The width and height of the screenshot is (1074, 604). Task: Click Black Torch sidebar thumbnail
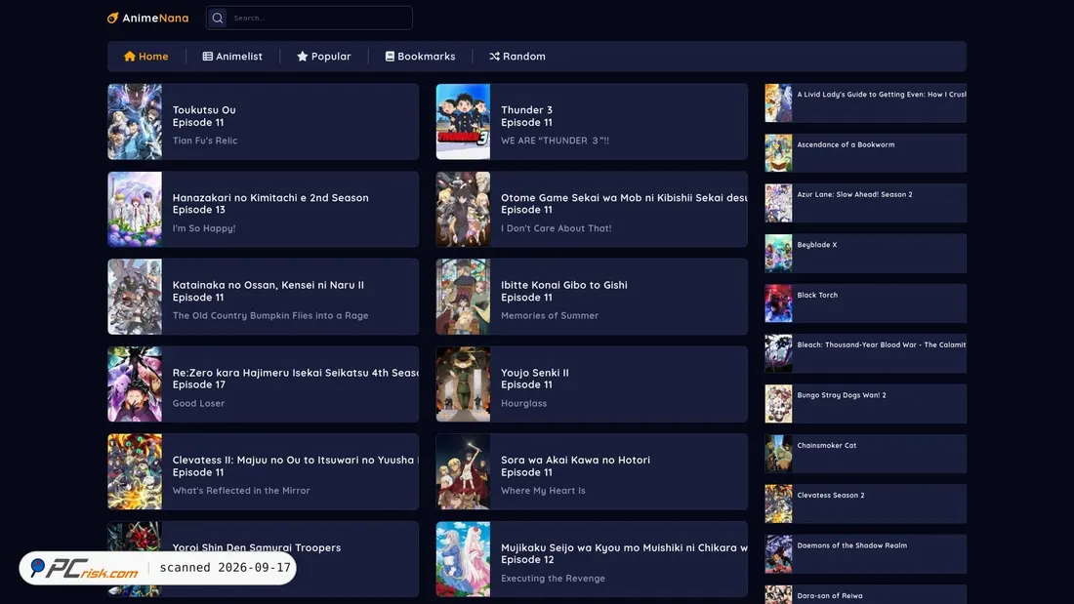click(778, 303)
